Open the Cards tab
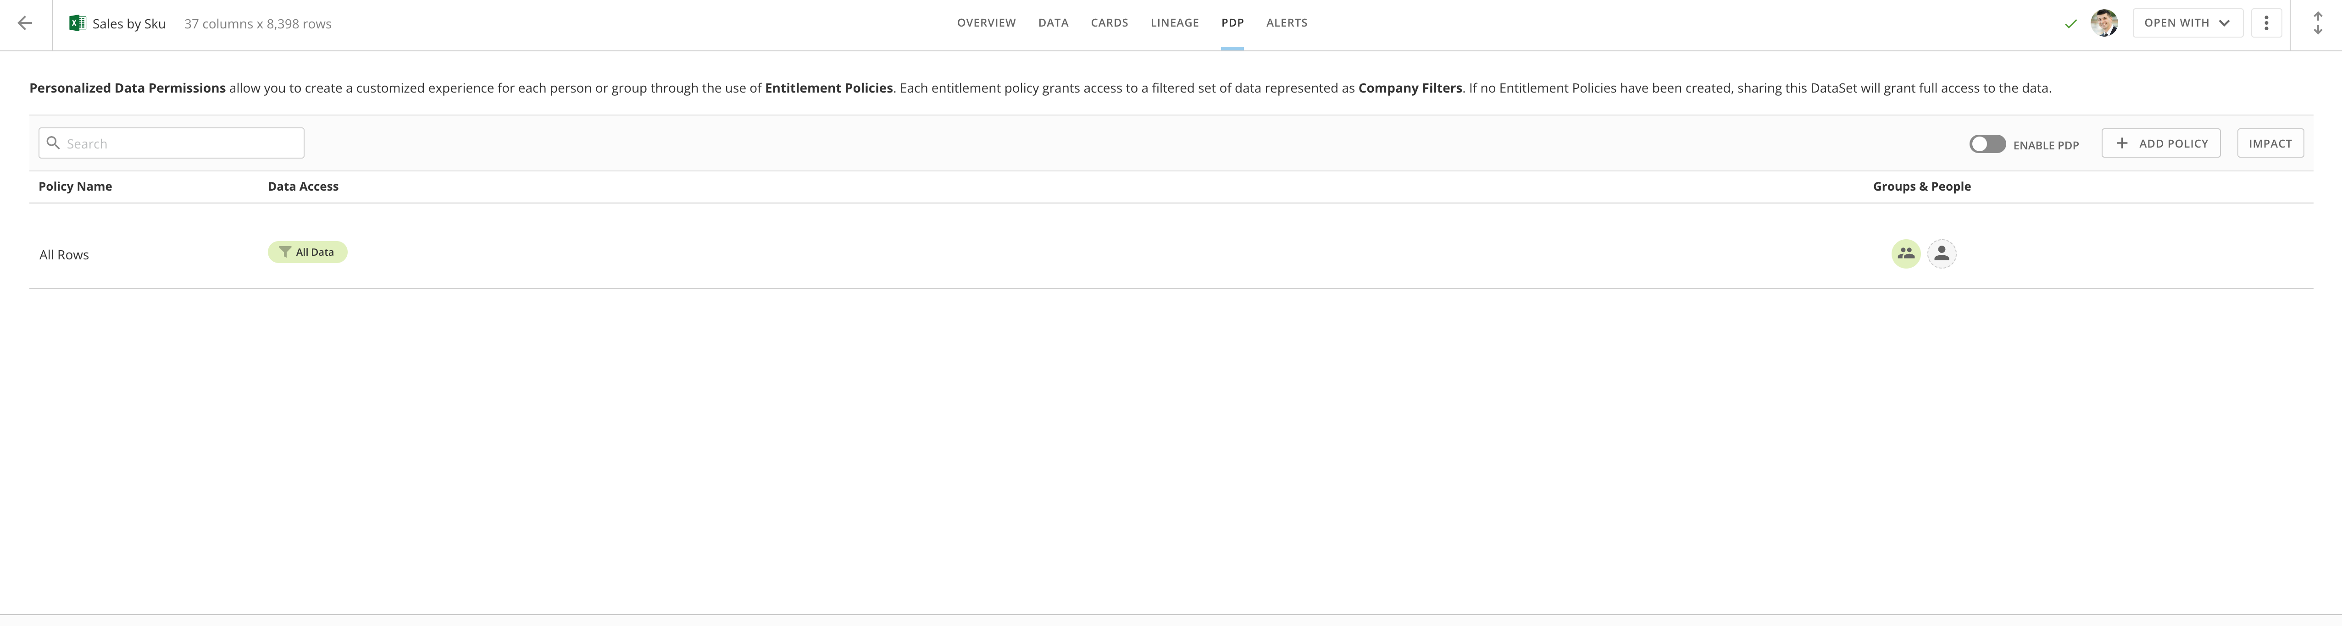The image size is (2342, 626). (x=1109, y=23)
